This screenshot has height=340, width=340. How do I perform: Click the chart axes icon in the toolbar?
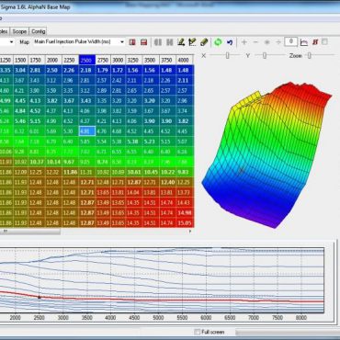coord(304,42)
